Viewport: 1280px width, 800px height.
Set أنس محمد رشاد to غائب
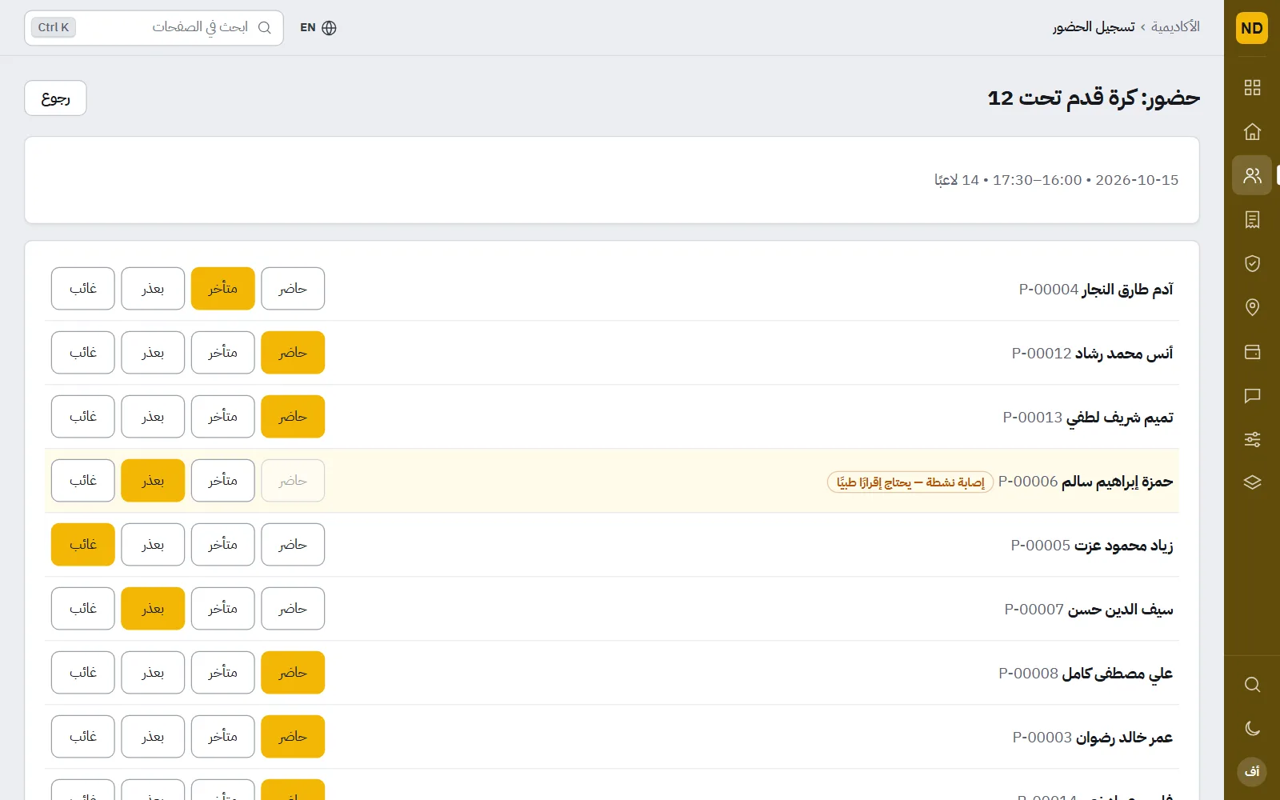pyautogui.click(x=83, y=353)
